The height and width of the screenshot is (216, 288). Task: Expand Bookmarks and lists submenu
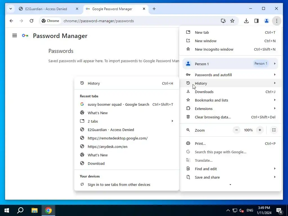[x=231, y=100]
